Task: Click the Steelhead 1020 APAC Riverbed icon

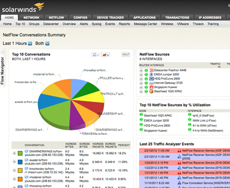Action: 151,91
